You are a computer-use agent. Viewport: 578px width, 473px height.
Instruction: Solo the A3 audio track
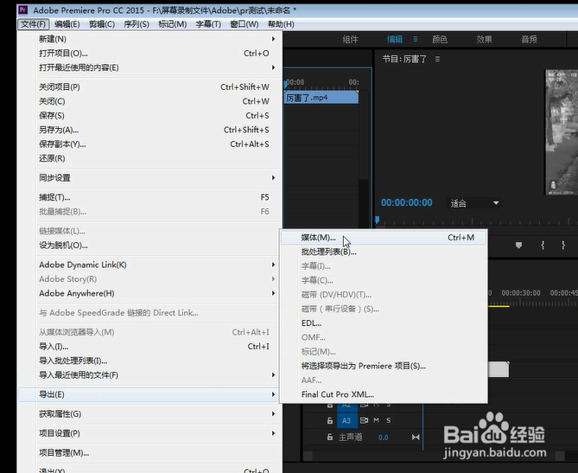point(389,420)
